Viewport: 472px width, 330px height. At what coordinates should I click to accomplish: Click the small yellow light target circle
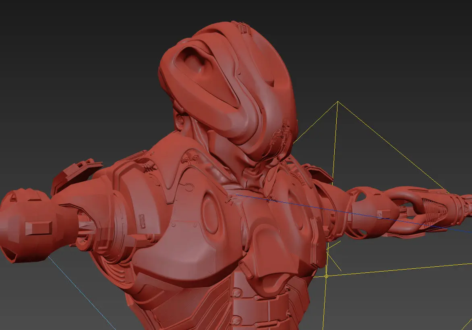(327, 276)
